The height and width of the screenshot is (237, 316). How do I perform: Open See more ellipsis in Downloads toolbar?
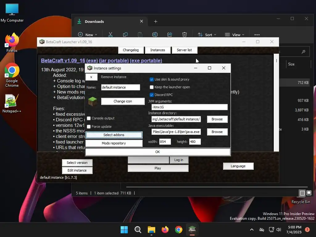[x=257, y=35]
